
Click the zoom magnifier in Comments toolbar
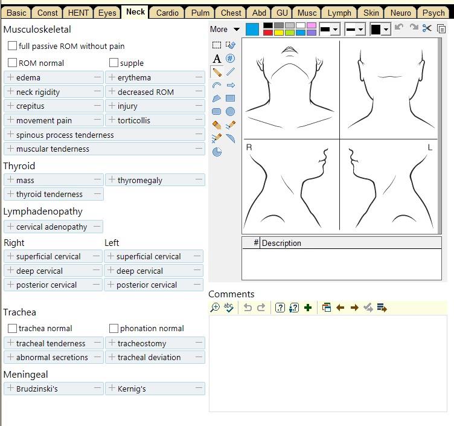tap(215, 308)
